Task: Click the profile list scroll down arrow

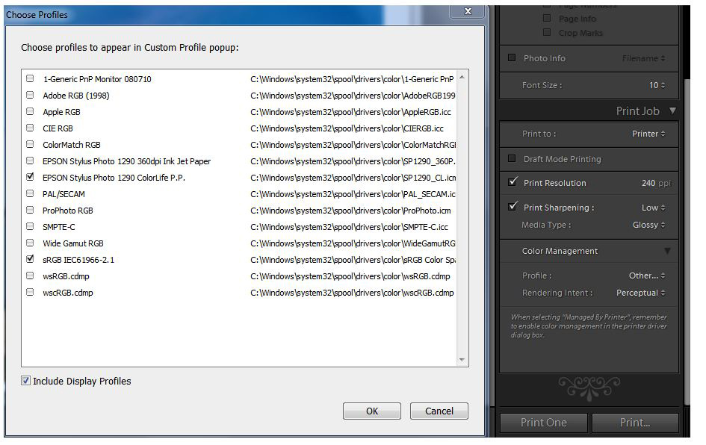Action: point(462,361)
